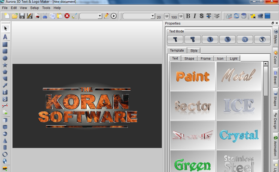Open the File menu
This screenshot has height=172, width=279.
pyautogui.click(x=5, y=8)
